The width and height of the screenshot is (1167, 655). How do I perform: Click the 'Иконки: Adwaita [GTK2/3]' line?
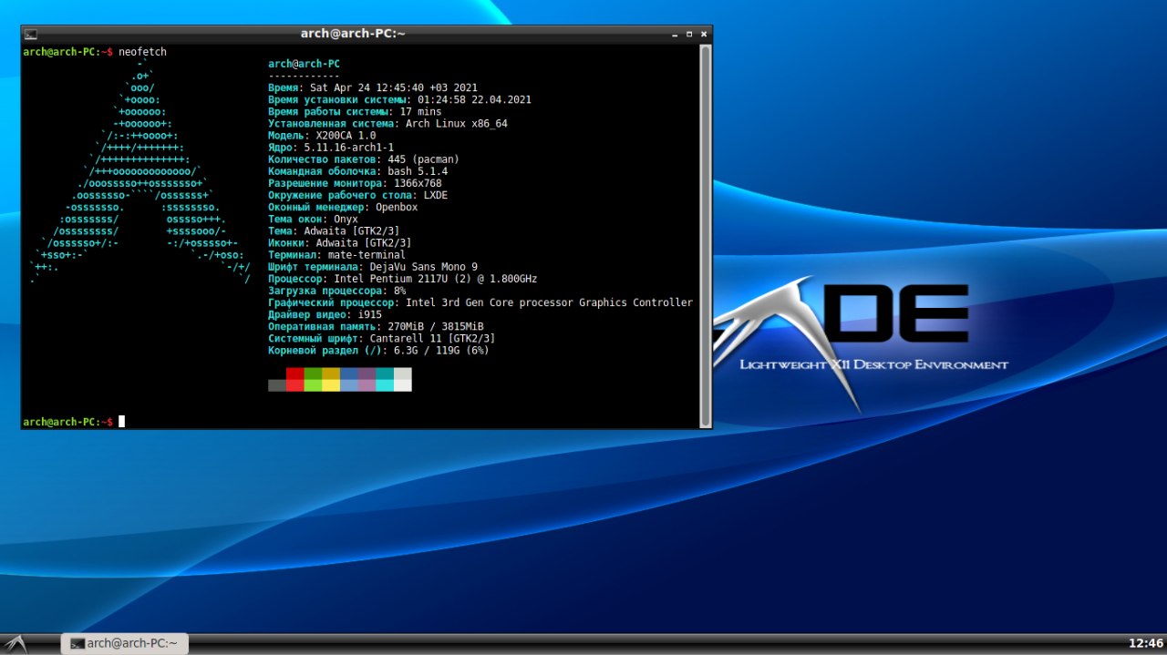coord(340,242)
